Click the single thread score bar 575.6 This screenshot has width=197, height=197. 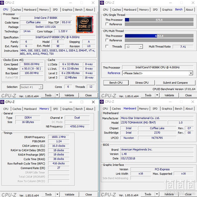(x=159, y=20)
